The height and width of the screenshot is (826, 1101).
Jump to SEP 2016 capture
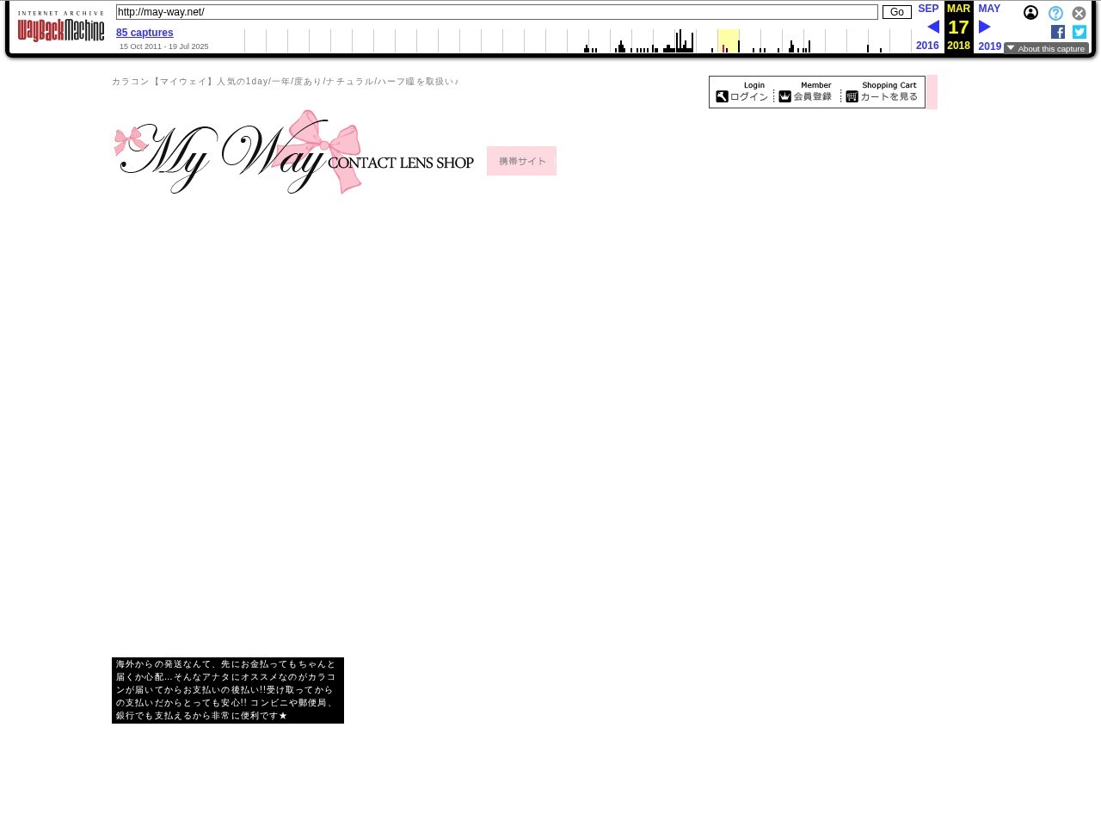[927, 9]
